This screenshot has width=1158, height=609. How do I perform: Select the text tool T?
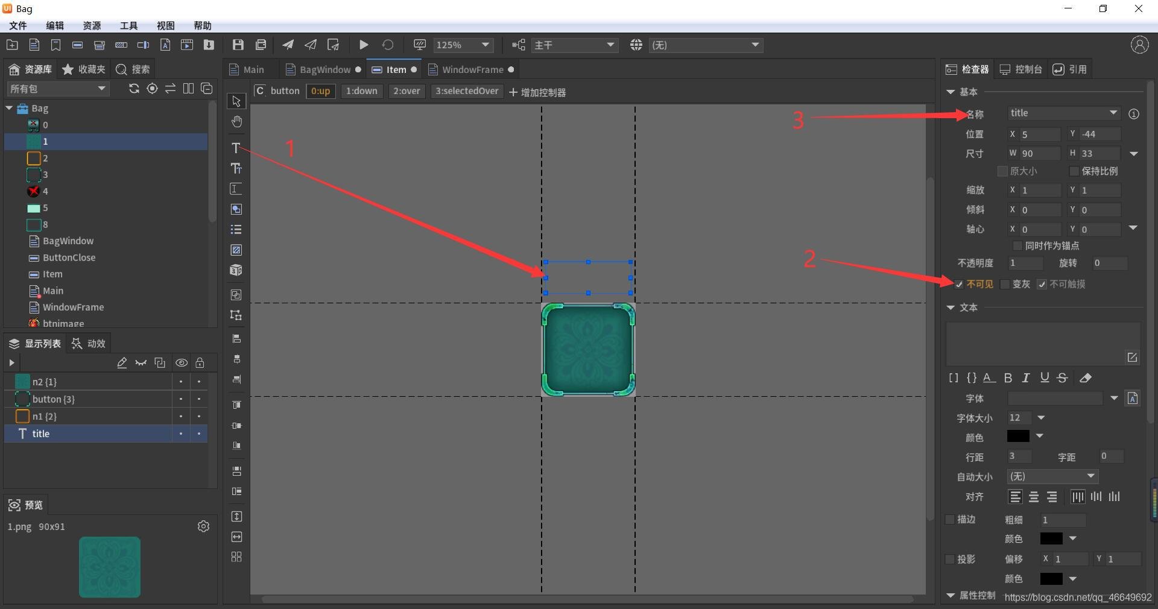236,148
